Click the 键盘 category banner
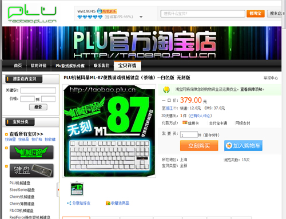Image resolution: width=286 pixels, height=219 pixels. click(31, 170)
